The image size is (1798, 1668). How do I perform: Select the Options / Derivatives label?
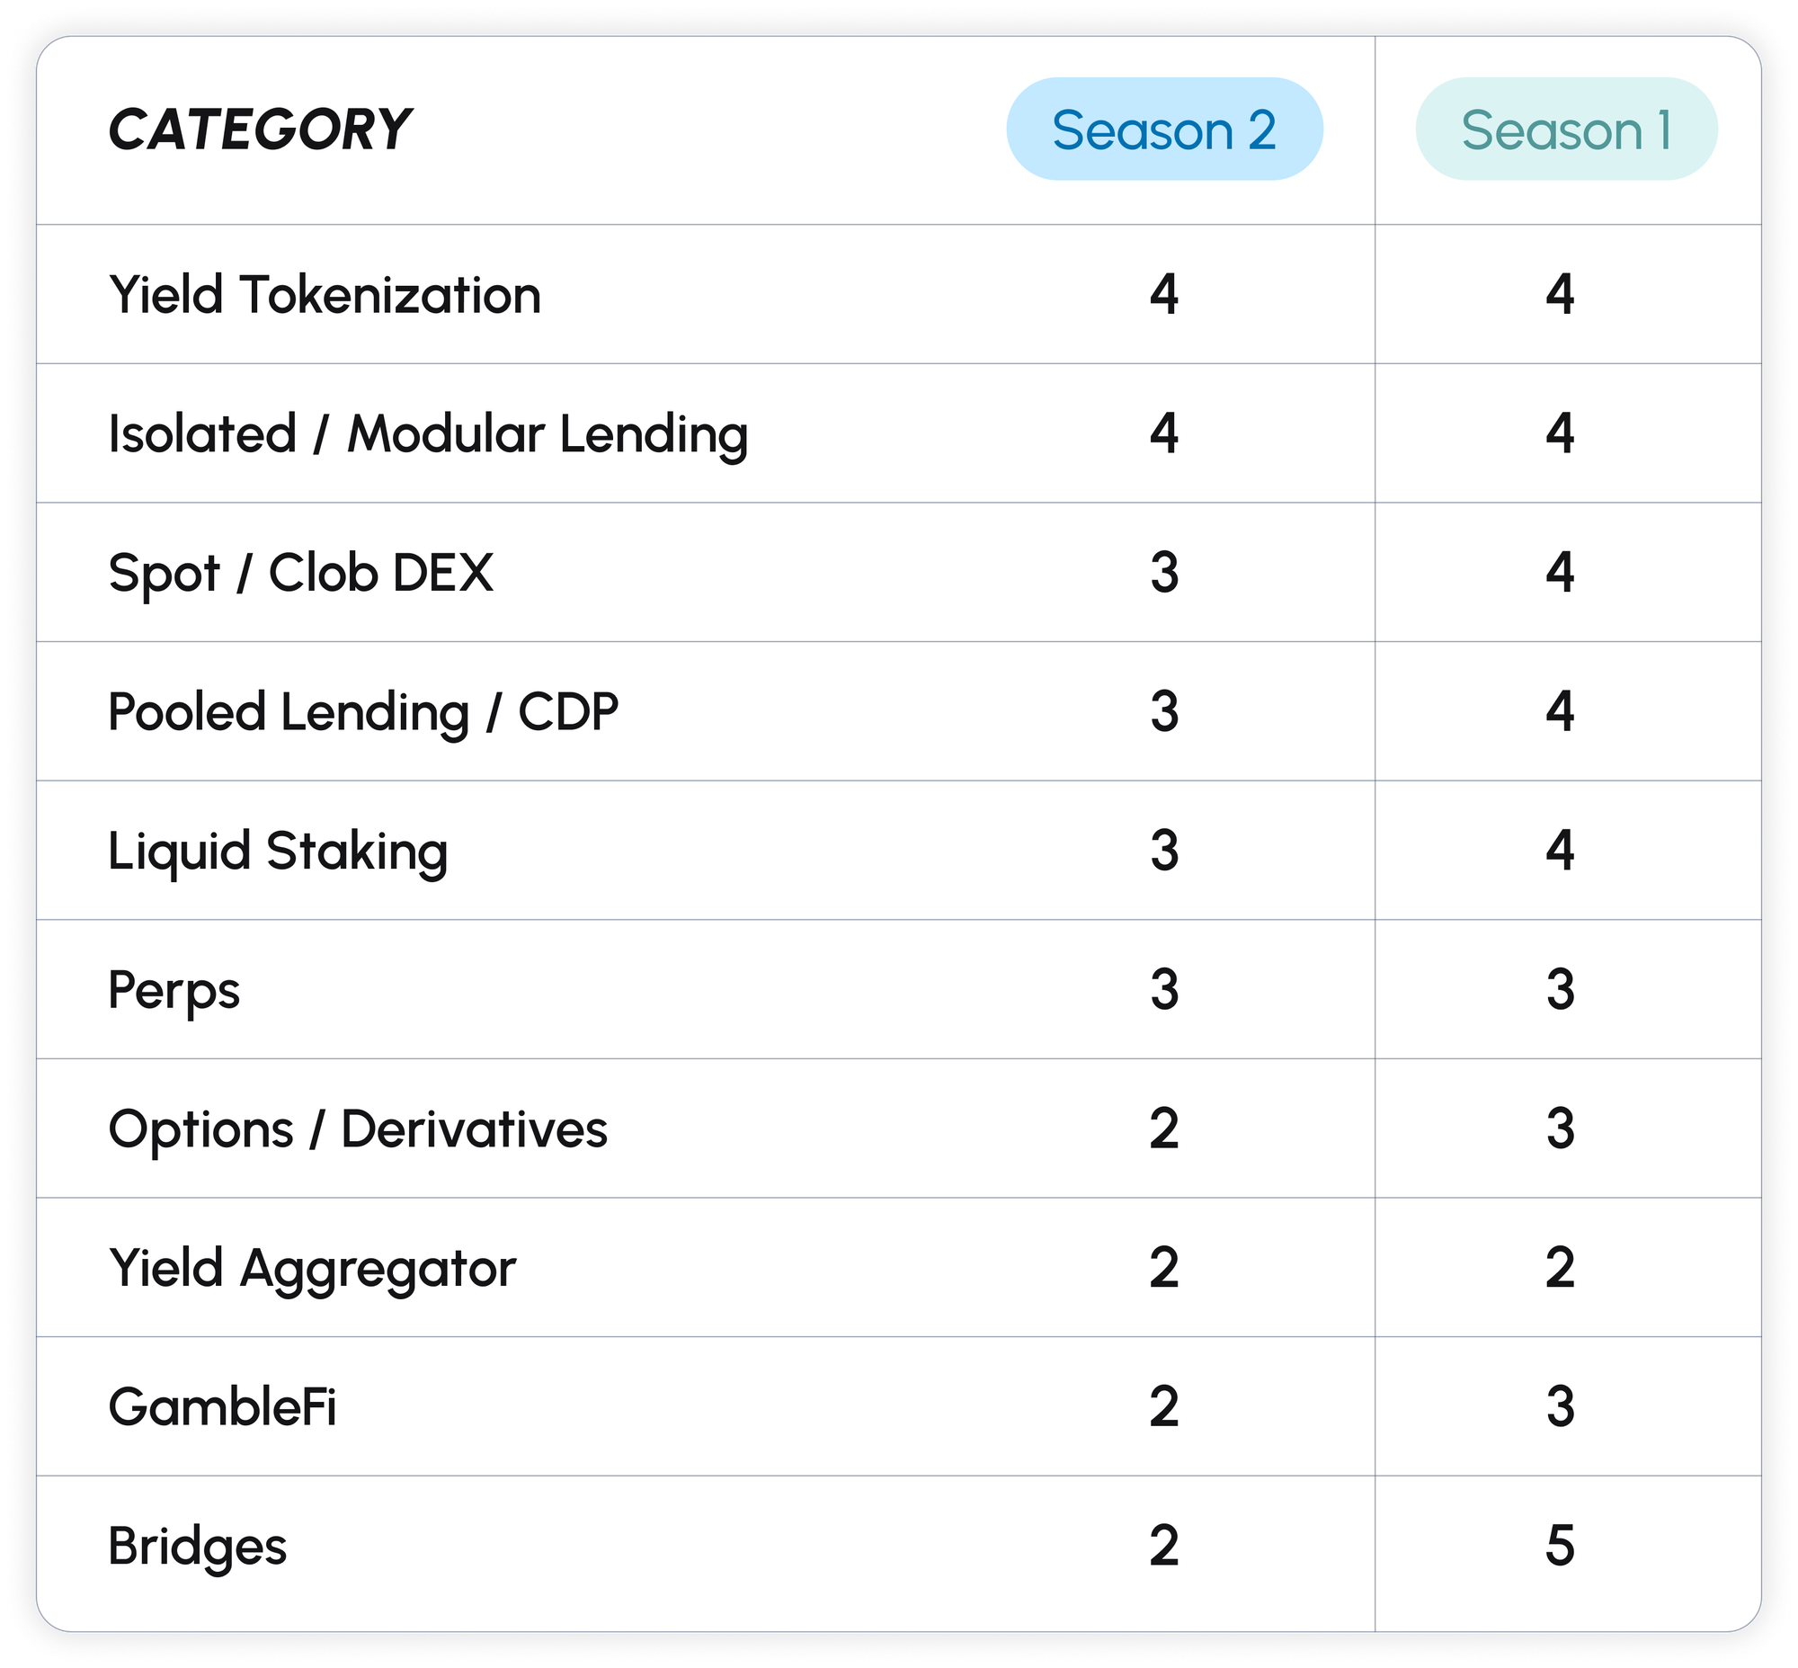pos(358,1129)
